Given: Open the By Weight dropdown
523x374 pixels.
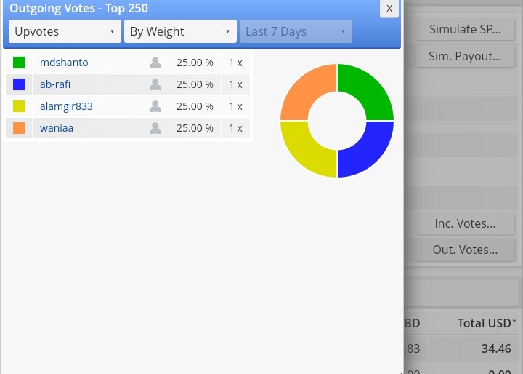Looking at the screenshot, I should click(180, 31).
